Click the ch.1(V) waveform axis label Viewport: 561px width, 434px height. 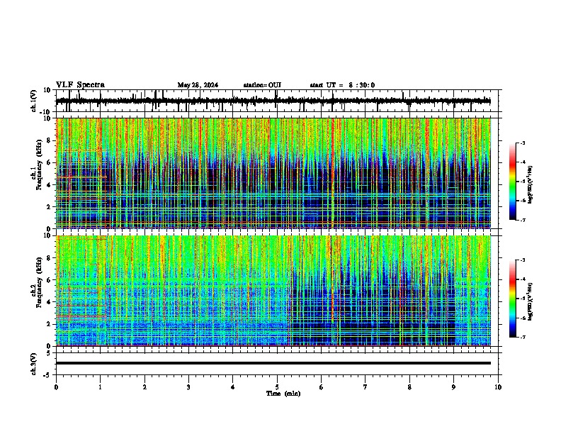coord(34,101)
